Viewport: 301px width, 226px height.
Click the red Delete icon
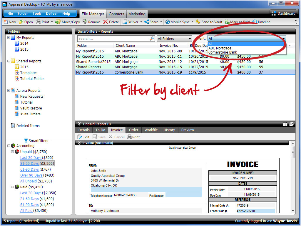pyautogui.click(x=106, y=22)
